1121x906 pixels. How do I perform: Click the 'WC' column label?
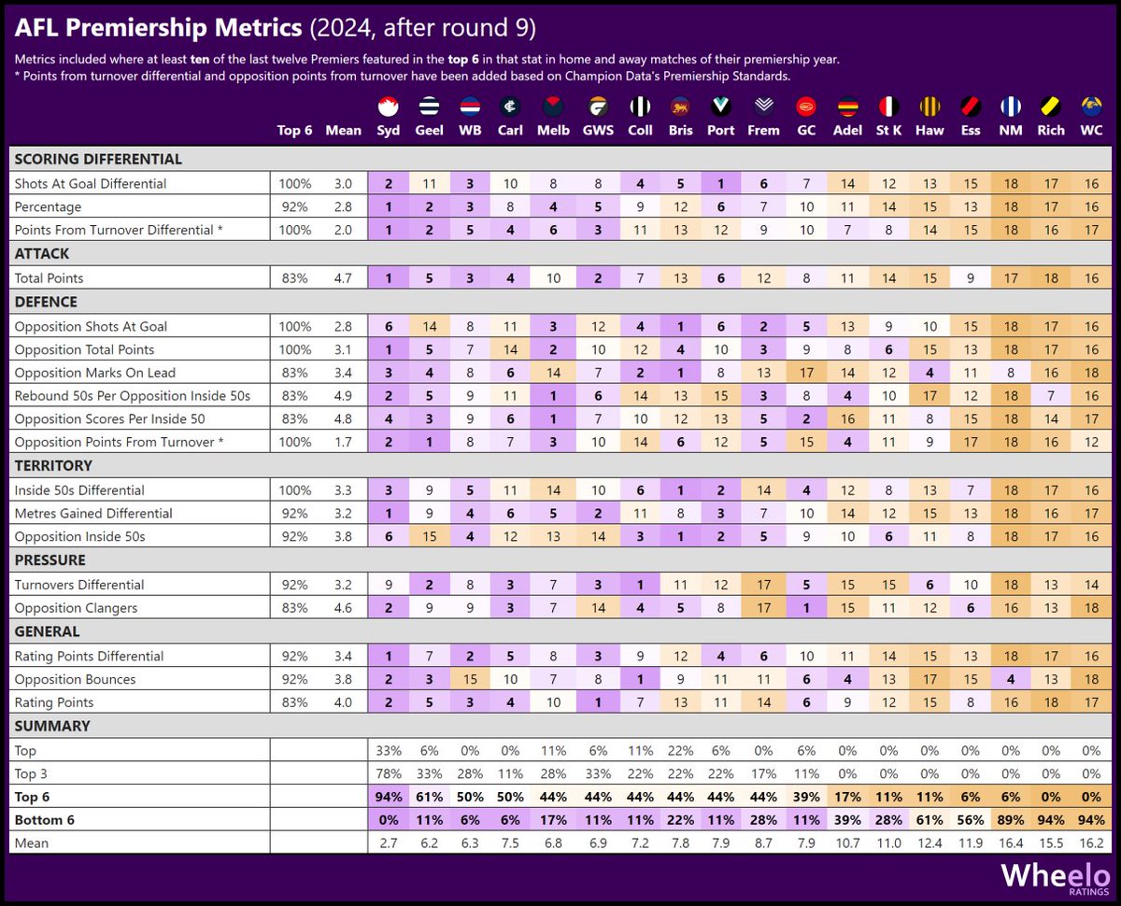(x=1091, y=131)
